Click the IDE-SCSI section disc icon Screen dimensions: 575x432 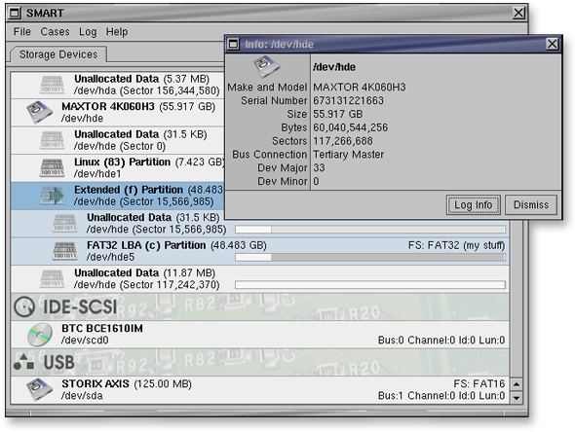pos(24,306)
